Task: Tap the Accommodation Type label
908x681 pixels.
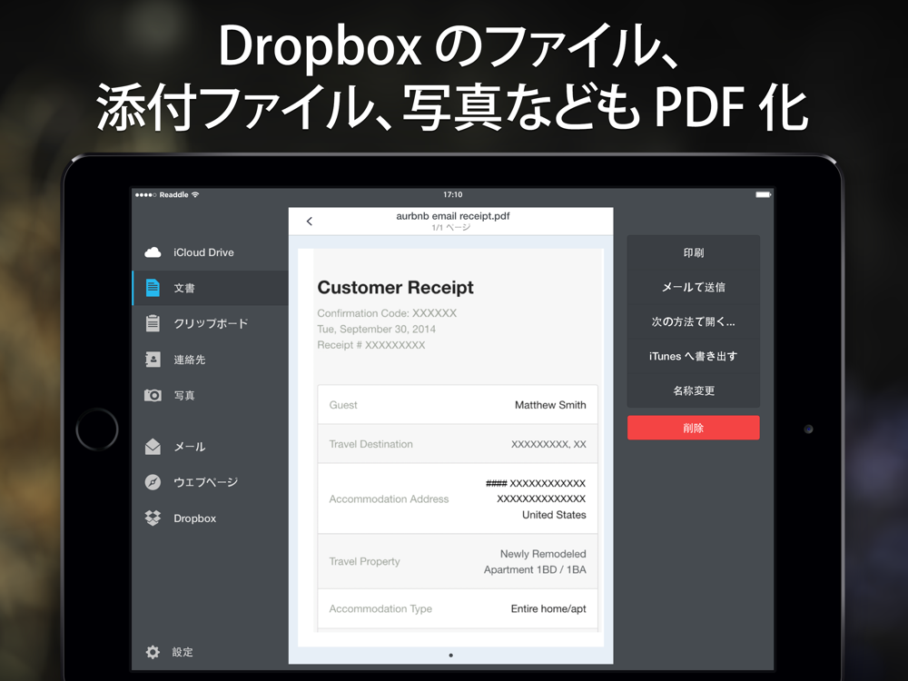Action: point(380,608)
